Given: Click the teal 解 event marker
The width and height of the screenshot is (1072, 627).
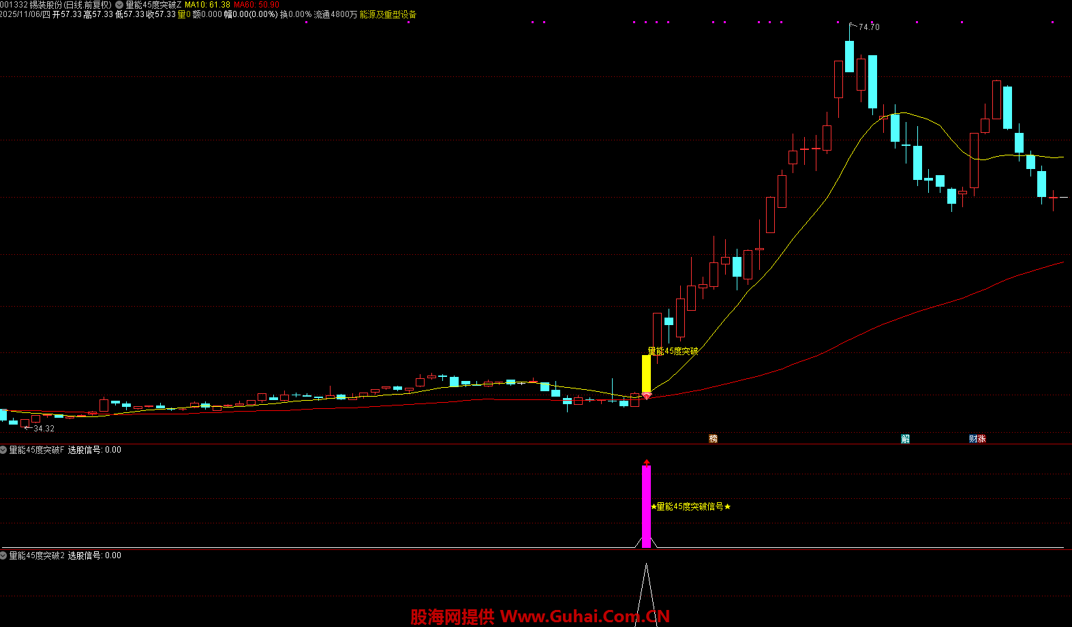Looking at the screenshot, I should click(905, 438).
